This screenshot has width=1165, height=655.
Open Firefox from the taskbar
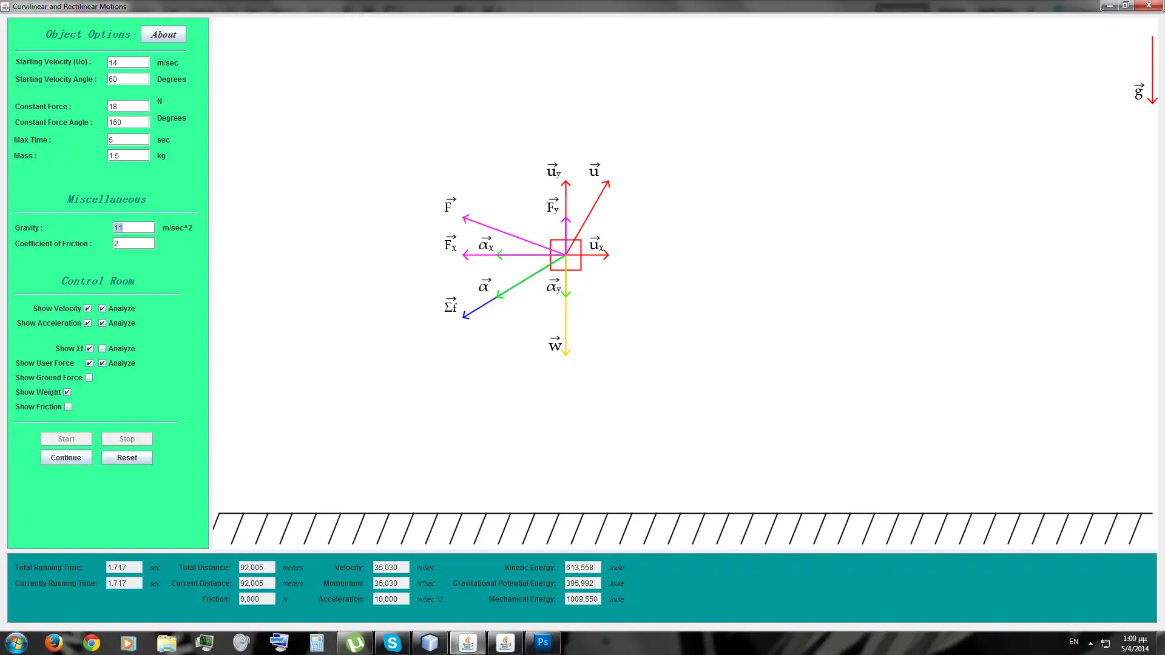[53, 642]
